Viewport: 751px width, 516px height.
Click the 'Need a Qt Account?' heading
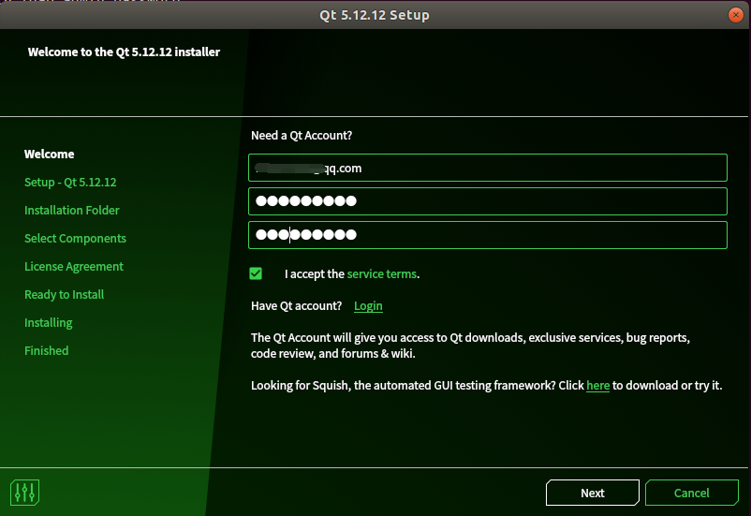click(x=302, y=135)
